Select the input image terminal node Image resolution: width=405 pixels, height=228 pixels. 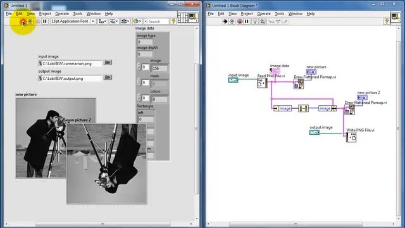click(233, 80)
